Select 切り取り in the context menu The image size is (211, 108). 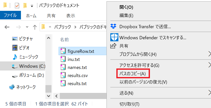[129, 104]
